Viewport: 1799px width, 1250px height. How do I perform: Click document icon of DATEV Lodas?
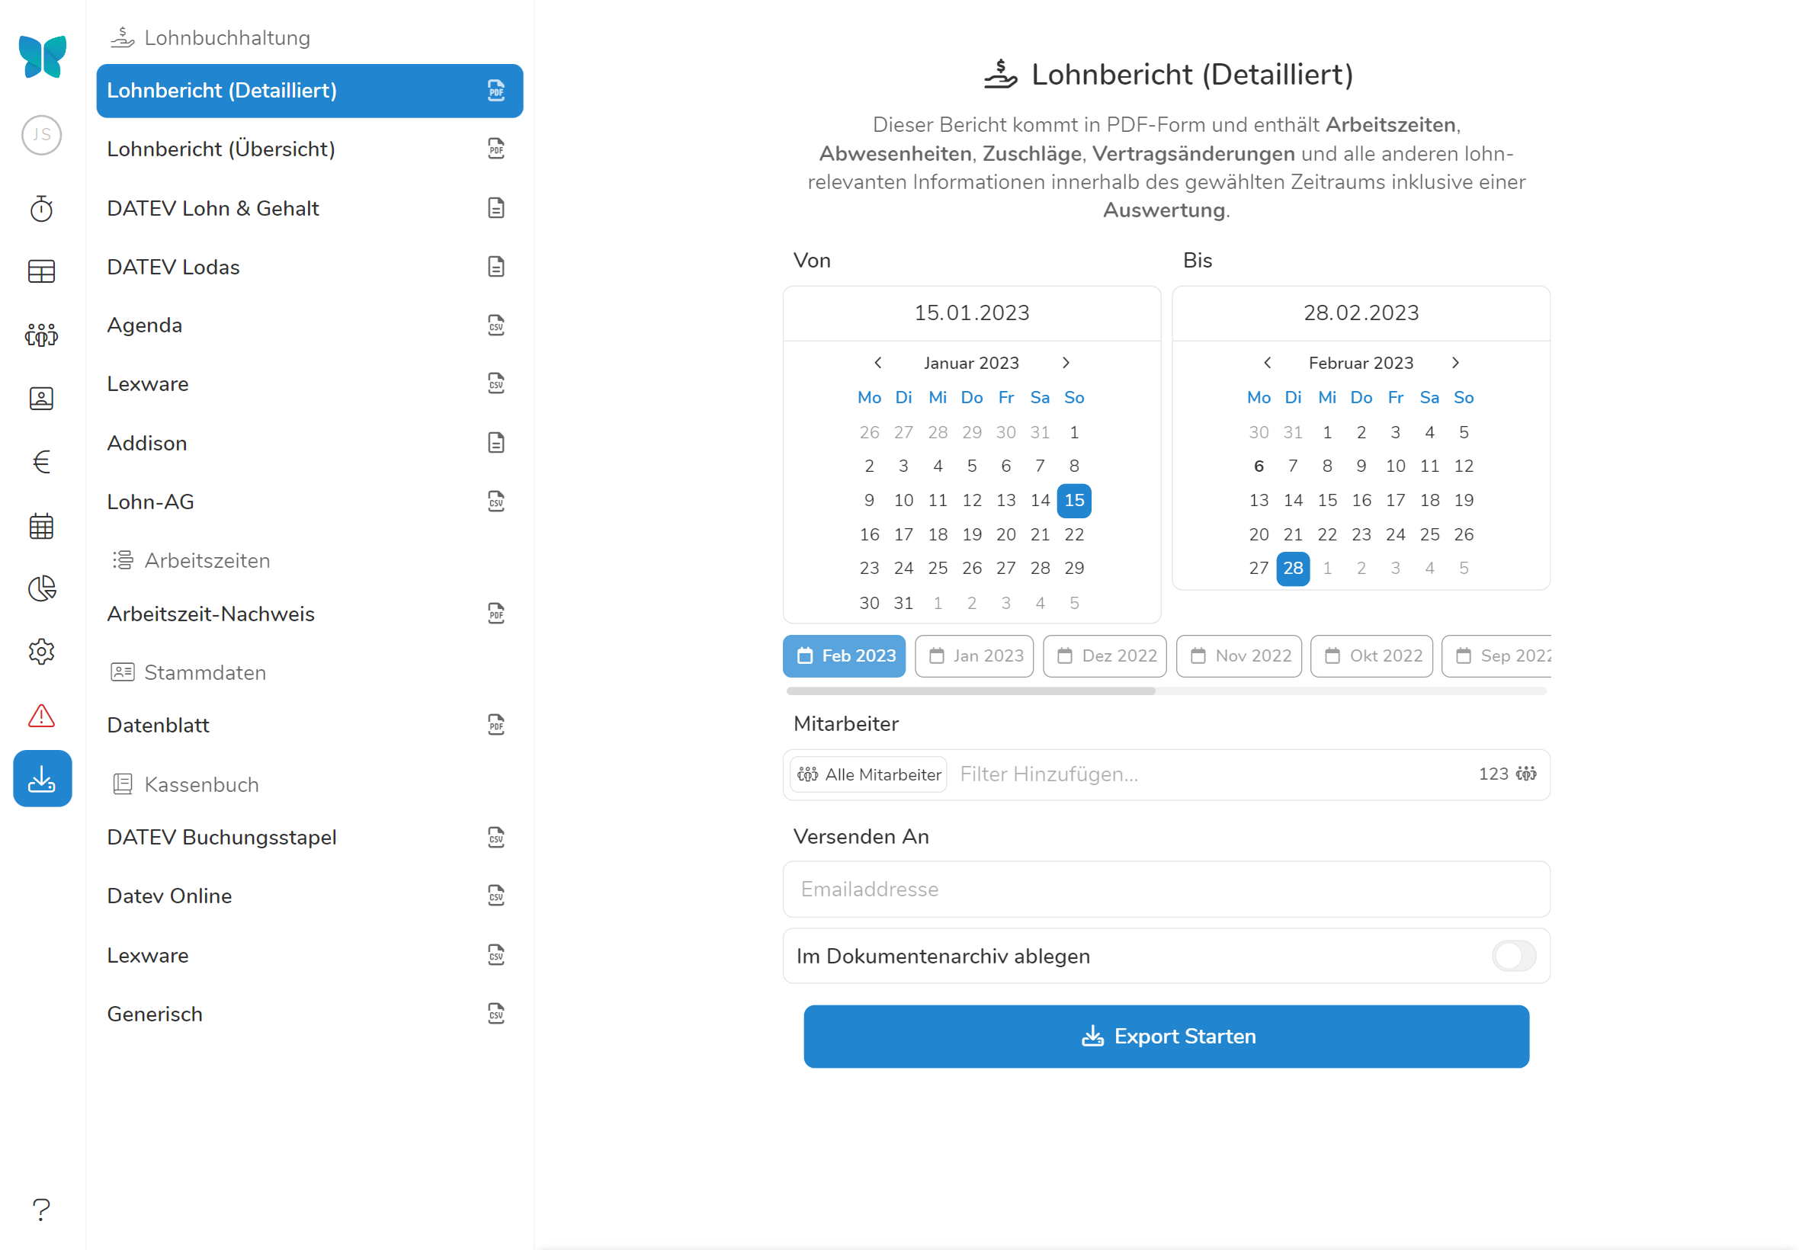tap(495, 266)
